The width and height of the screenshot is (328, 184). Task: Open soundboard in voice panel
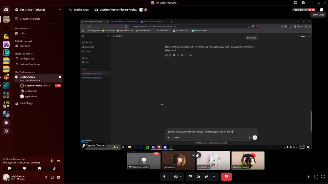54,168
